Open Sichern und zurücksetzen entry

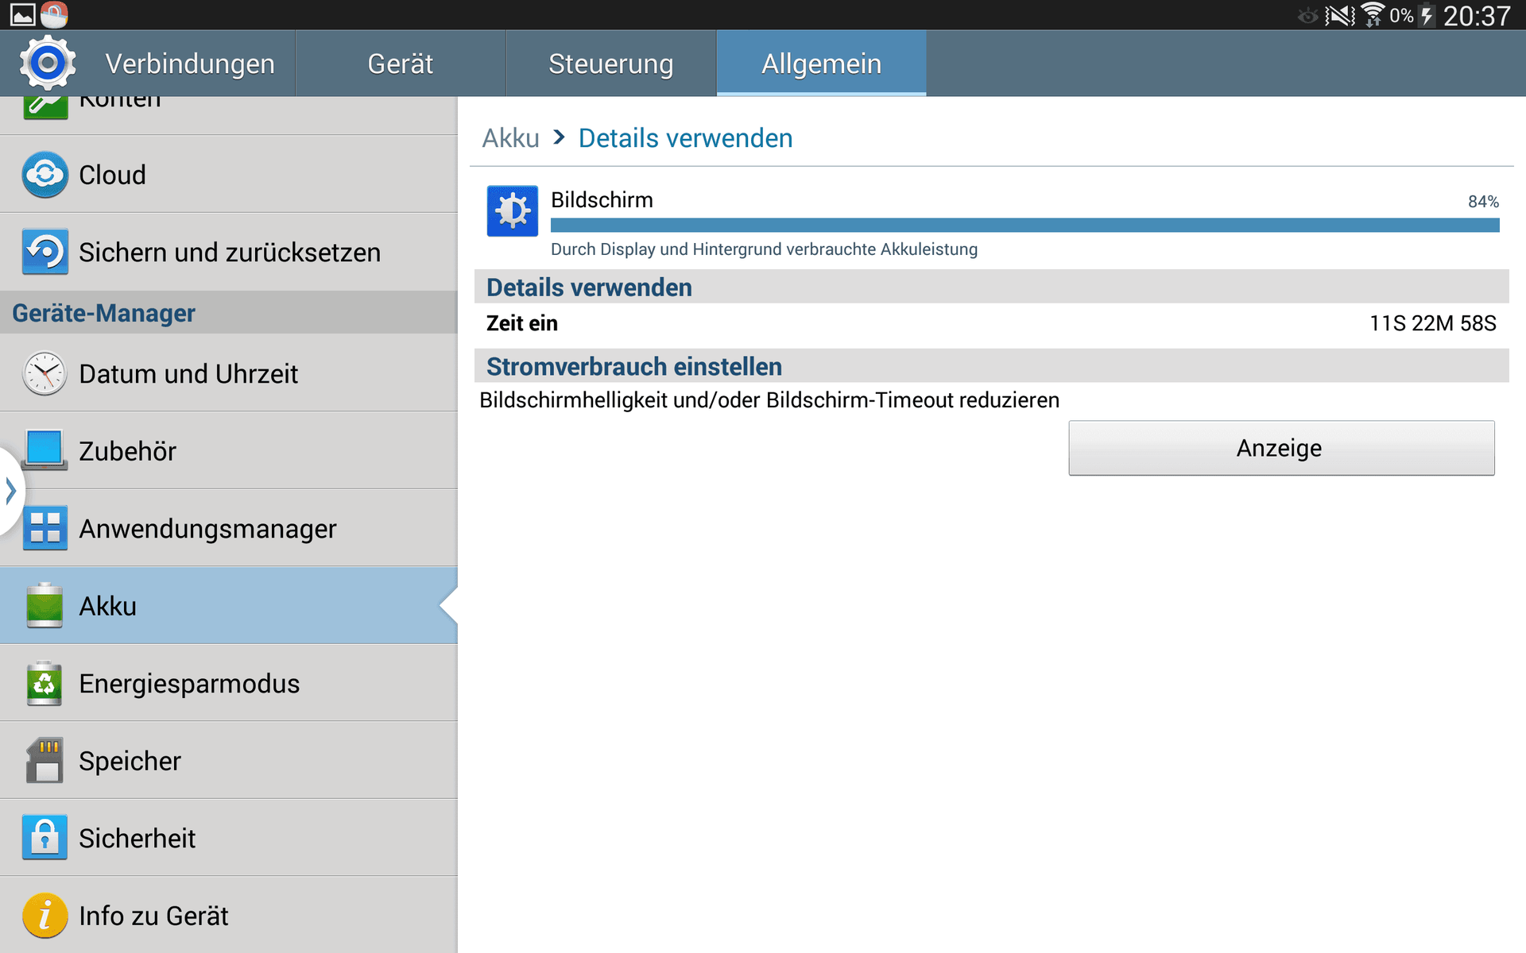[x=229, y=252]
